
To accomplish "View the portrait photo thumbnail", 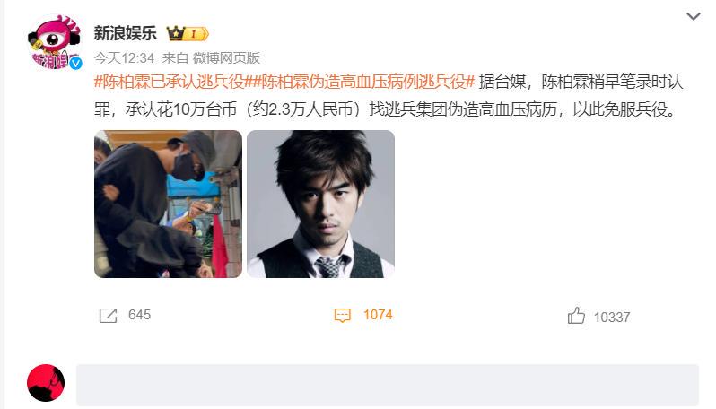I will 320,204.
